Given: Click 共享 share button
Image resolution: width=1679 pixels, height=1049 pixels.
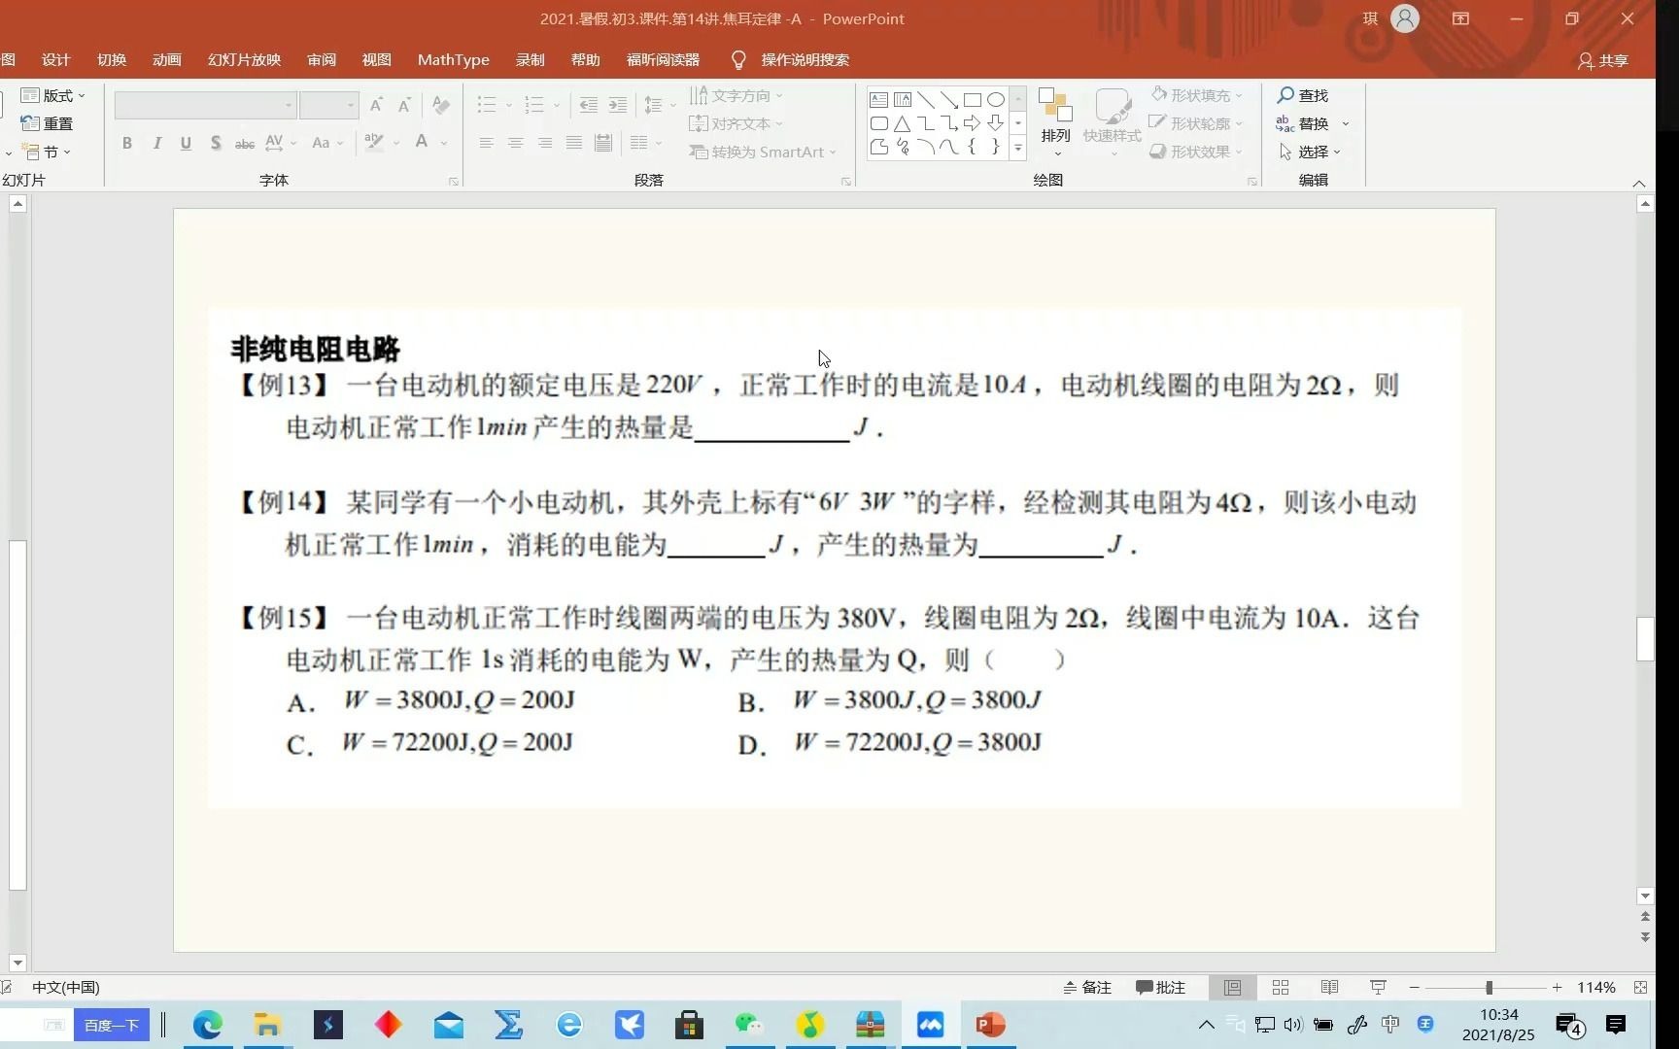Looking at the screenshot, I should [1603, 60].
